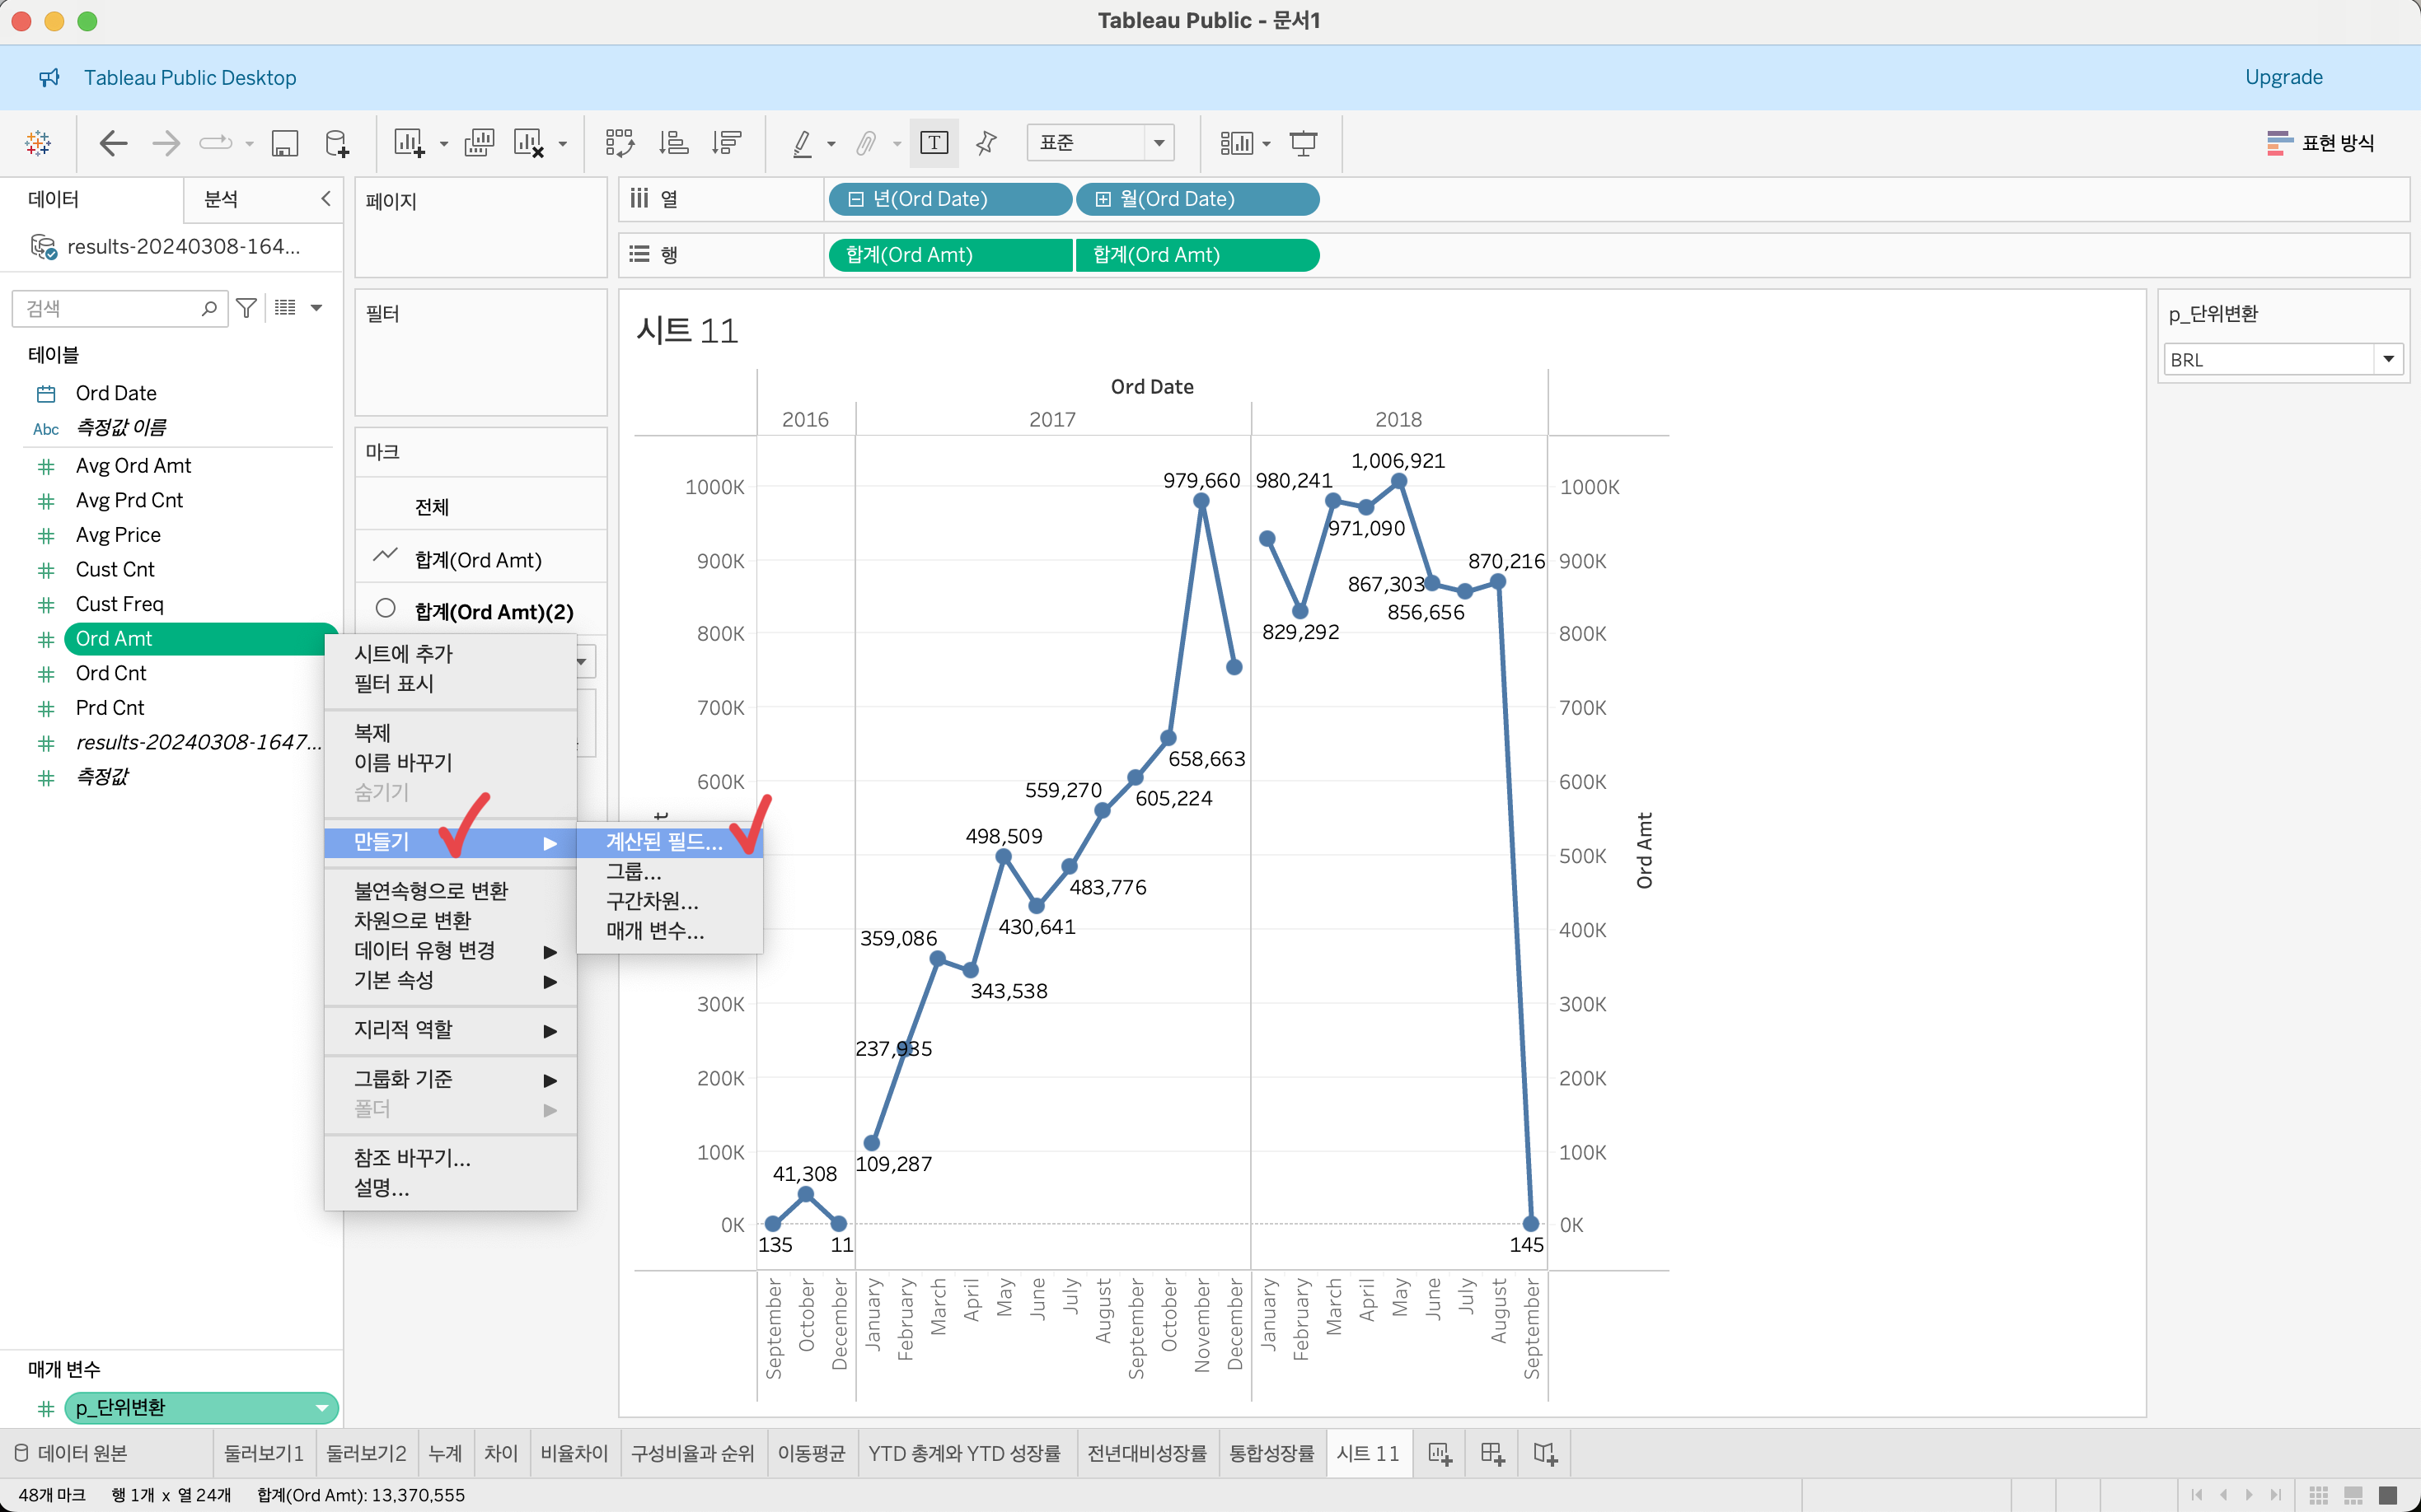Open the p_단위변환 BRL dropdown
The width and height of the screenshot is (2421, 1512).
tap(2388, 359)
